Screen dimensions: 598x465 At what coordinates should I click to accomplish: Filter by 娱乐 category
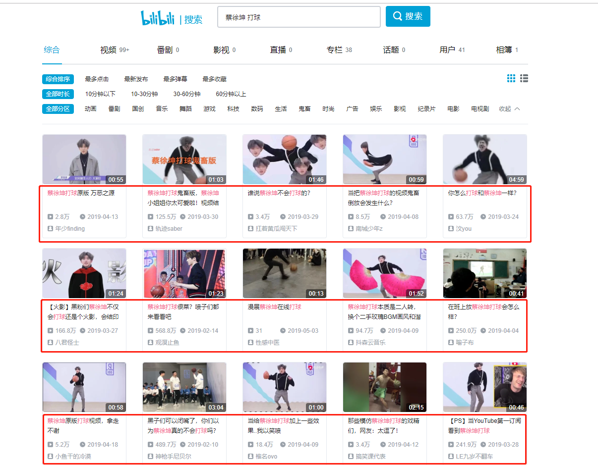(x=376, y=109)
